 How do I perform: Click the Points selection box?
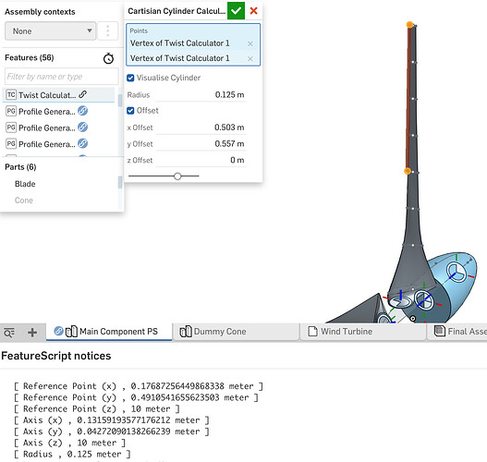click(193, 44)
